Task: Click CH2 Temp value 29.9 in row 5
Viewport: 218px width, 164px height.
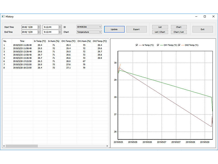Action: [x=100, y=58]
